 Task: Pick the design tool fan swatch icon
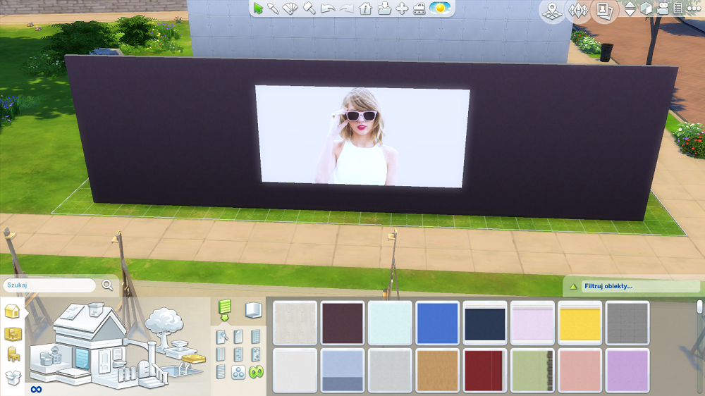coord(290,8)
